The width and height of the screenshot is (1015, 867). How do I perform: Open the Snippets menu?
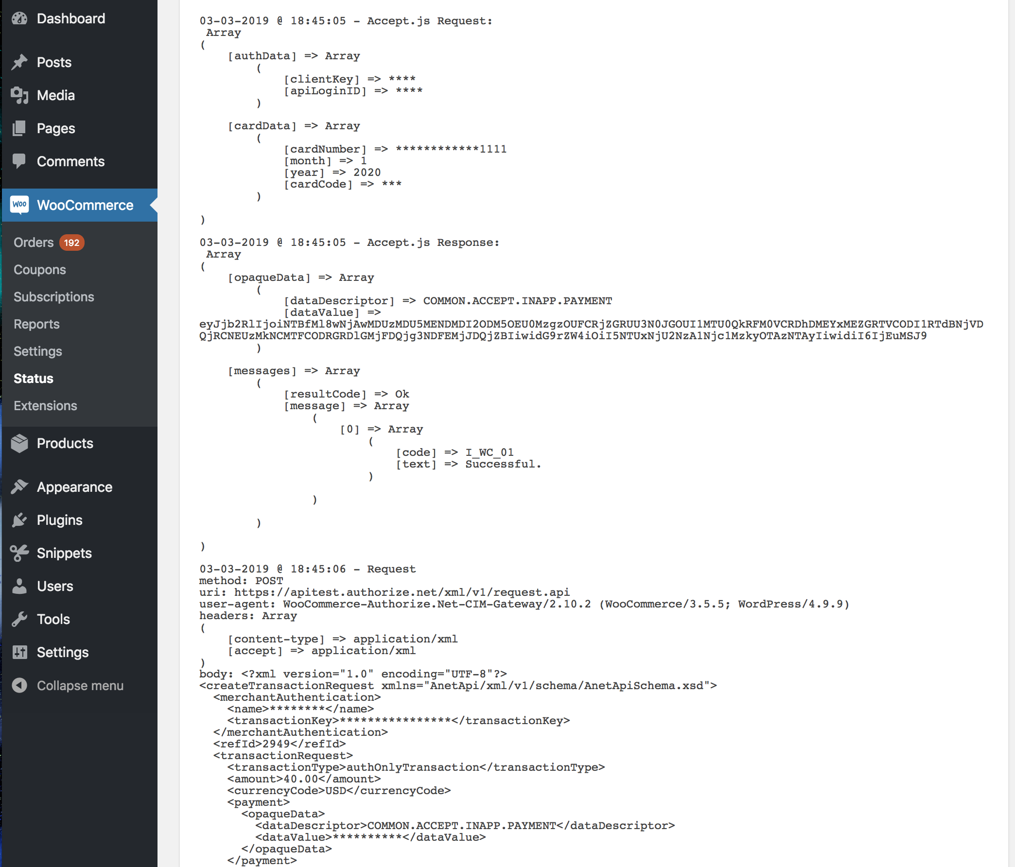65,553
